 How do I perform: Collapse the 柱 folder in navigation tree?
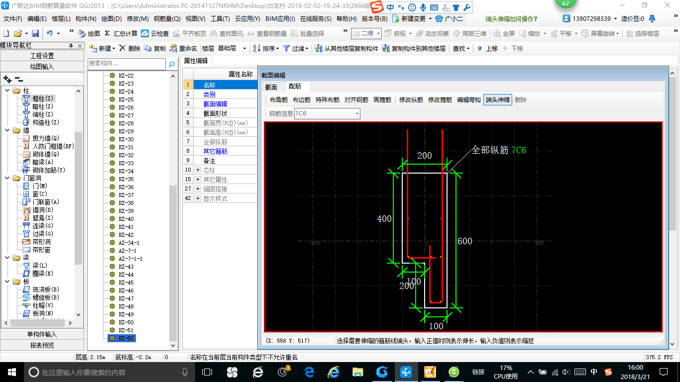pos(7,91)
